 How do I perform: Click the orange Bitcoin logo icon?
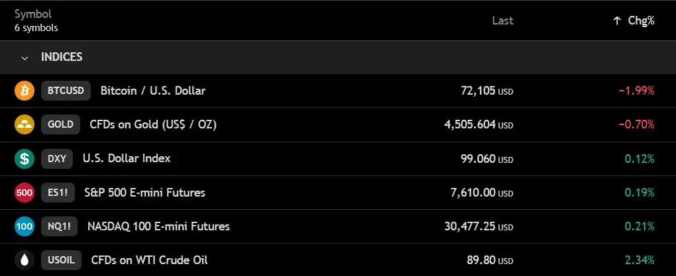pyautogui.click(x=24, y=91)
